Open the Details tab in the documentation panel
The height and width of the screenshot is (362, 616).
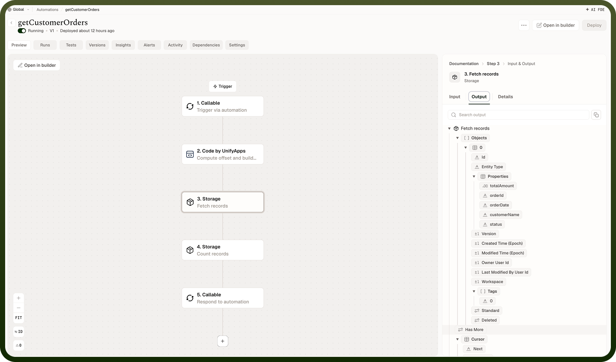505,97
